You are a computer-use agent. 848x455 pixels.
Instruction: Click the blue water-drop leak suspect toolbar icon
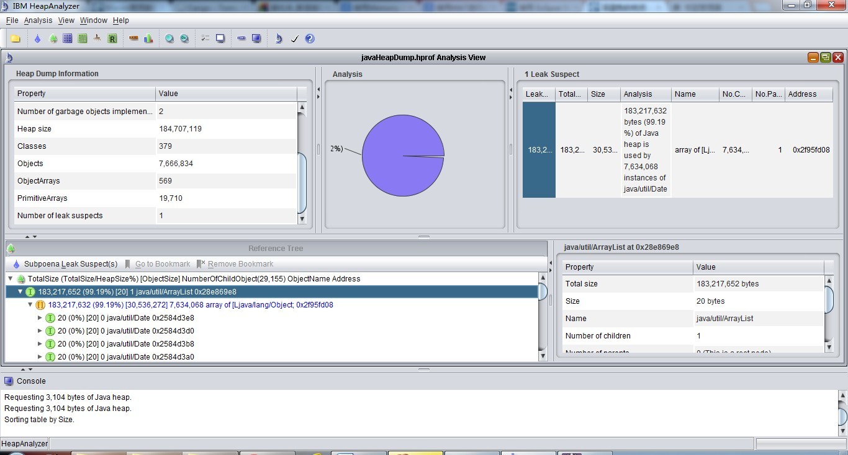[37, 38]
